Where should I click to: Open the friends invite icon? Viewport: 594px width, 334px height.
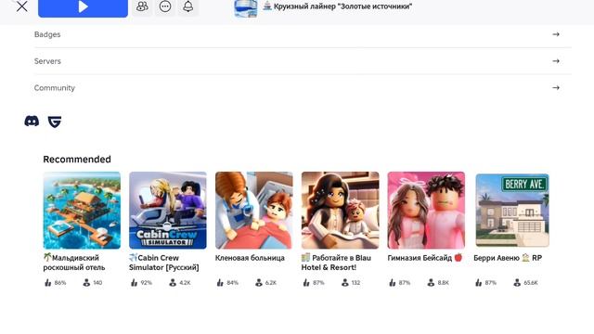142,6
